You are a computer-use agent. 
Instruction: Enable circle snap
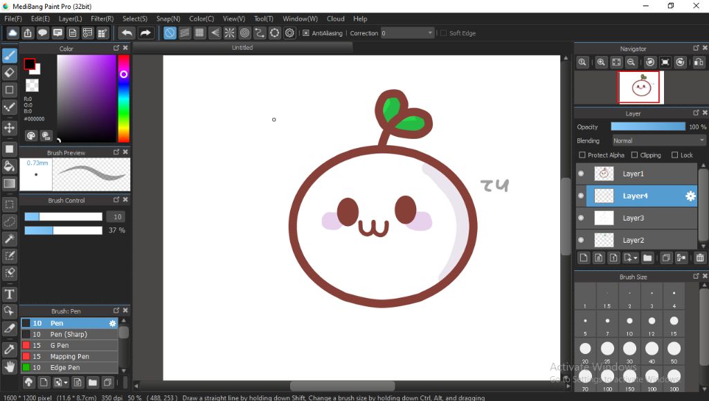tap(244, 33)
